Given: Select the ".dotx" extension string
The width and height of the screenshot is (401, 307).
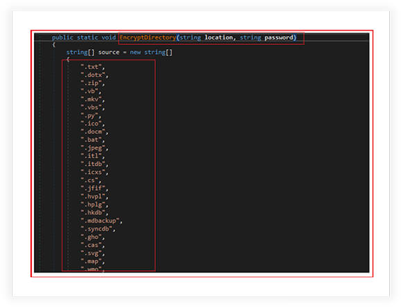Looking at the screenshot, I should (x=93, y=75).
